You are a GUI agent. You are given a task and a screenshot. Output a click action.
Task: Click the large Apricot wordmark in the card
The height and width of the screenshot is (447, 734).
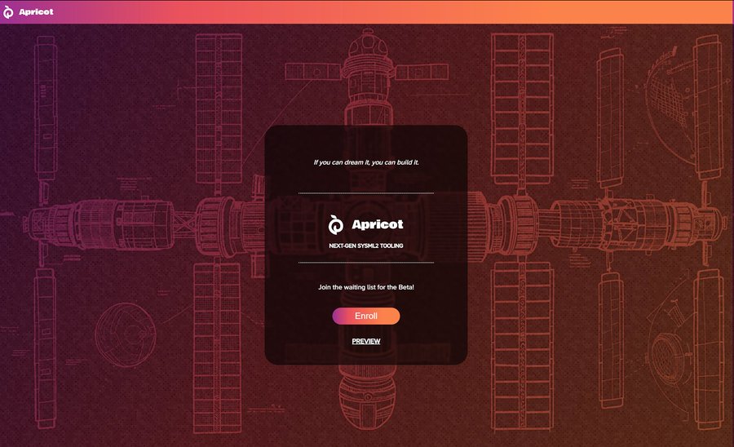378,224
